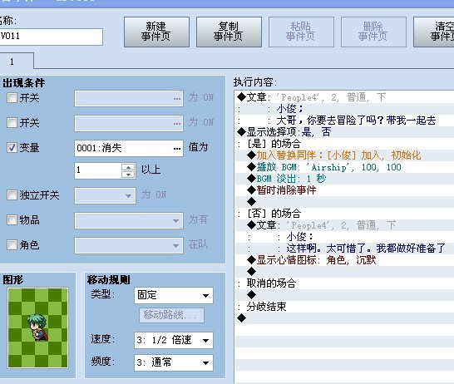This screenshot has width=454, height=384.
Task: Uncheck the 变量 condition checkbox
Action: [12, 148]
